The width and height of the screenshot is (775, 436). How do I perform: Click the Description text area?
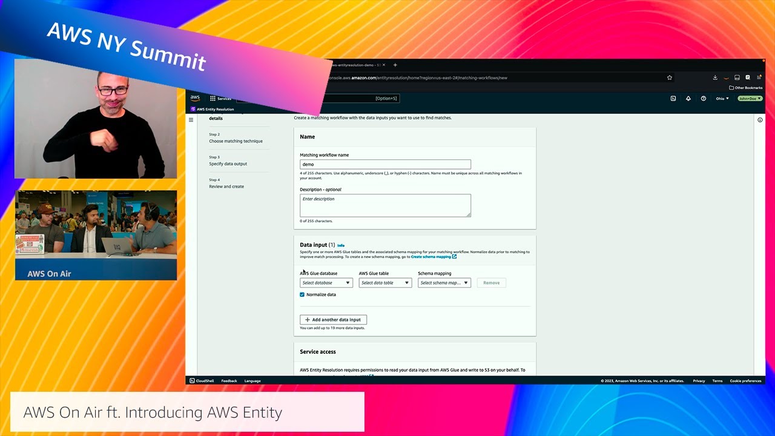385,205
